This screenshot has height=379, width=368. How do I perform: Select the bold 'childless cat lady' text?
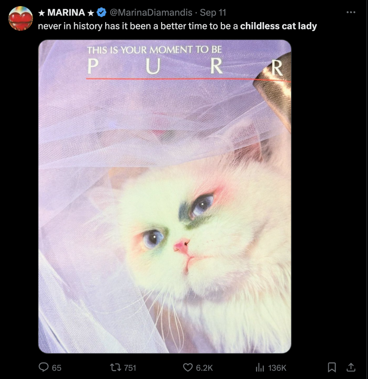tap(278, 26)
